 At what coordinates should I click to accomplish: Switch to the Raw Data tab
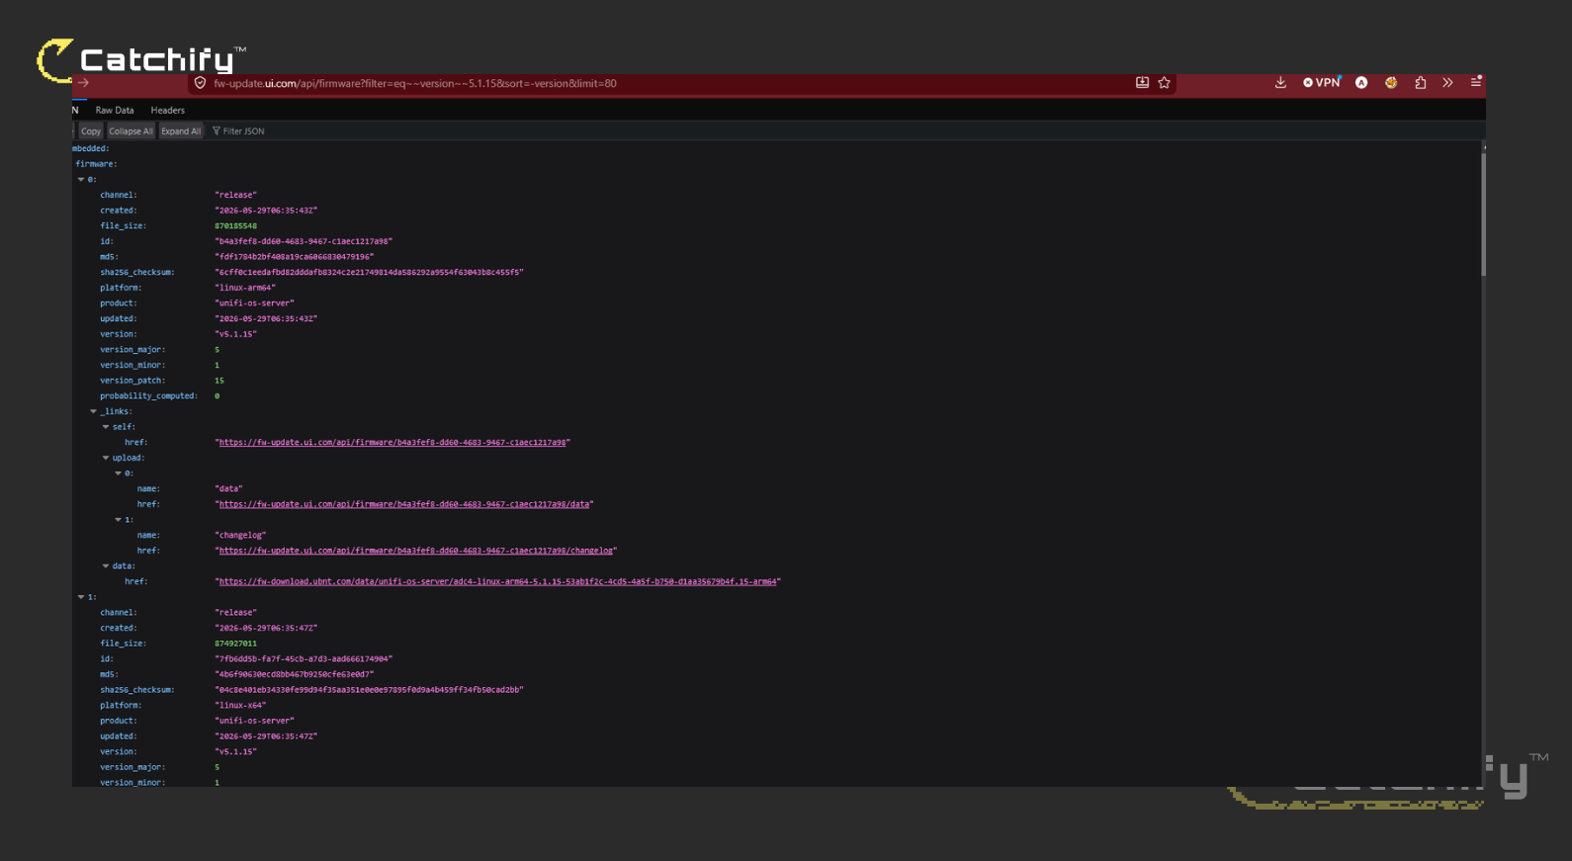click(x=115, y=110)
